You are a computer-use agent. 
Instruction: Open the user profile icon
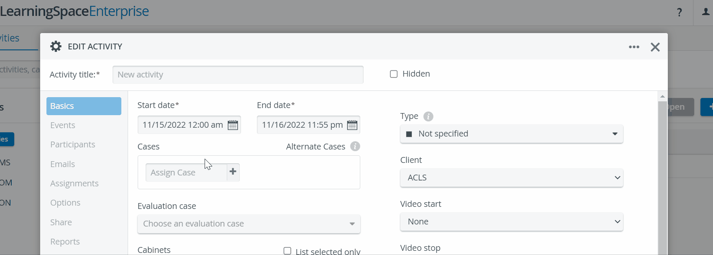point(705,12)
